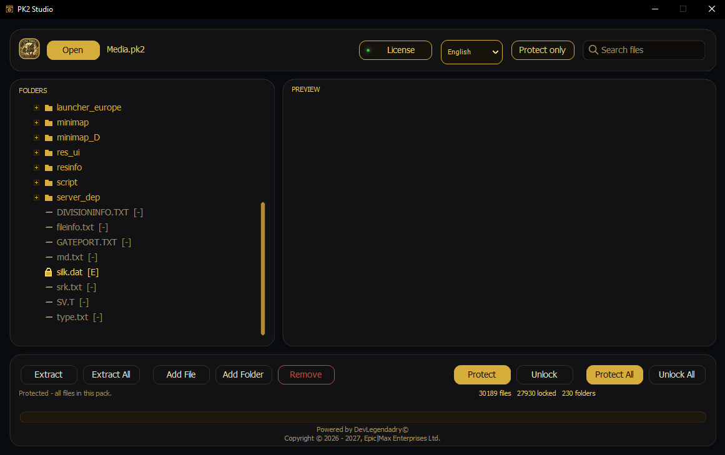This screenshot has height=455, width=725.
Task: Select the res_ui folder name
Action: coord(68,152)
